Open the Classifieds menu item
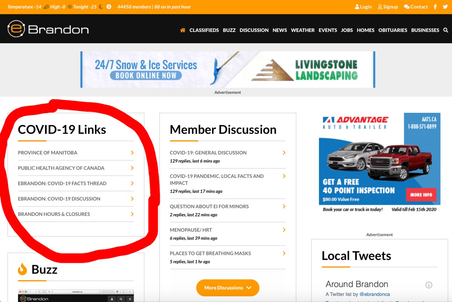 coord(204,30)
